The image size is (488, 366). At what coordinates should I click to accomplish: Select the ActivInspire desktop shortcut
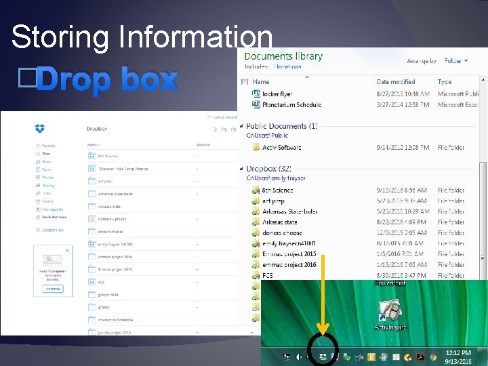click(x=390, y=314)
